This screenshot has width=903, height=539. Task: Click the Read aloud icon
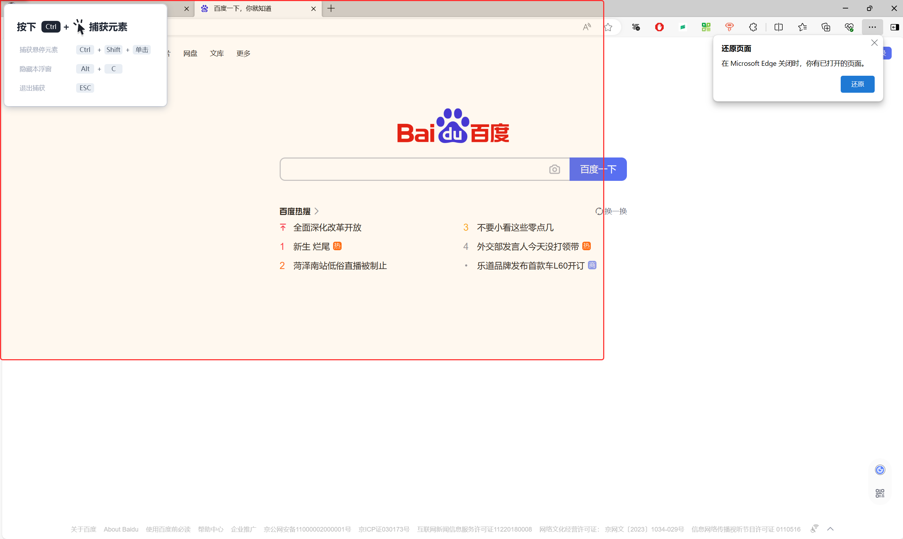point(587,27)
